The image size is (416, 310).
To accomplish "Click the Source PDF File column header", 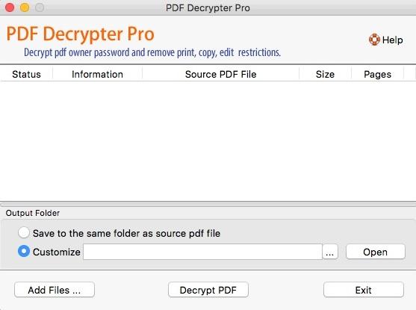I will pyautogui.click(x=221, y=74).
